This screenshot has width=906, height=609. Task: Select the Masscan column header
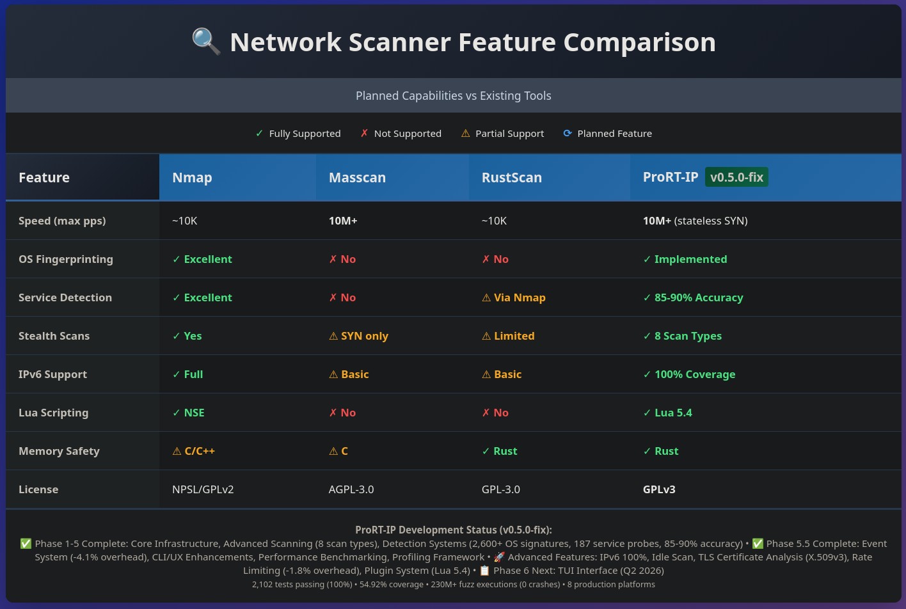point(392,177)
